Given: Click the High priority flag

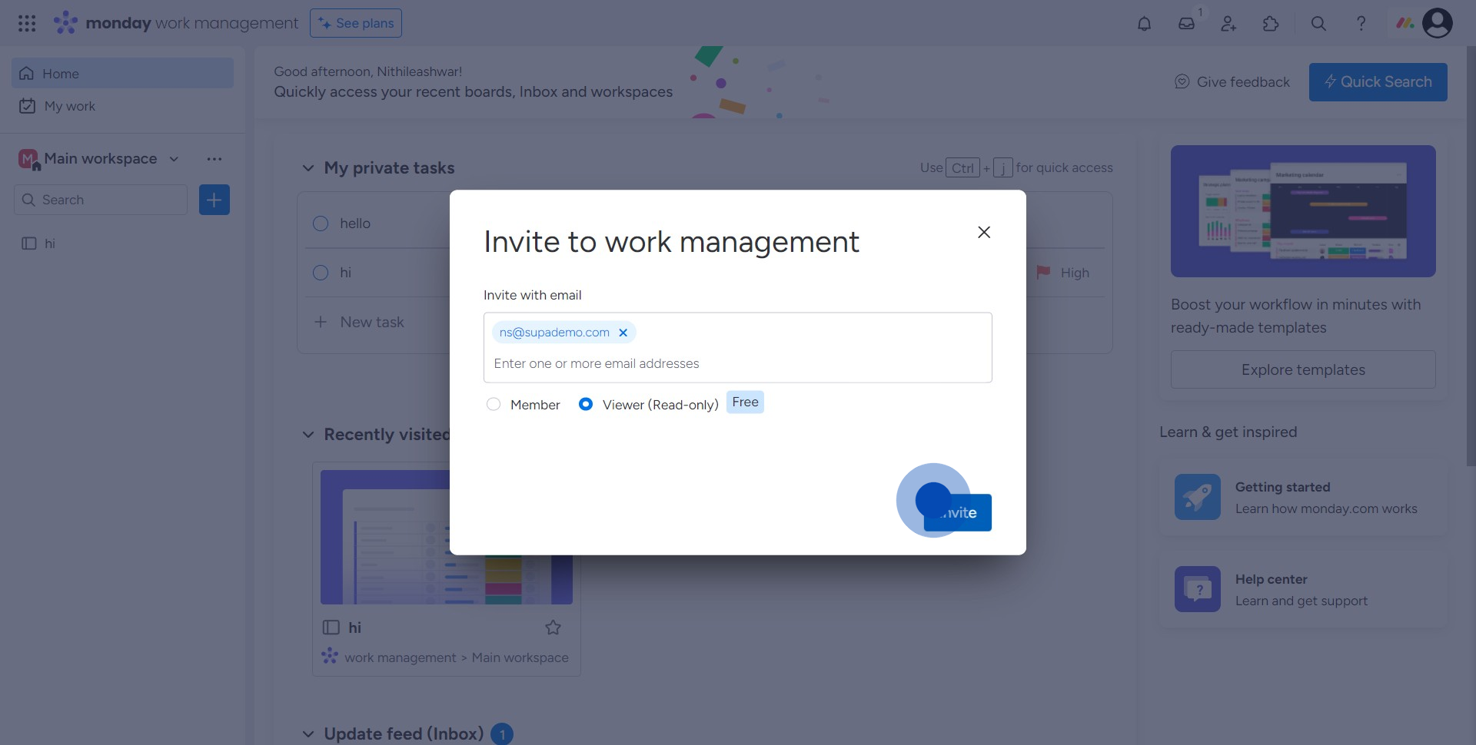Looking at the screenshot, I should coord(1044,273).
